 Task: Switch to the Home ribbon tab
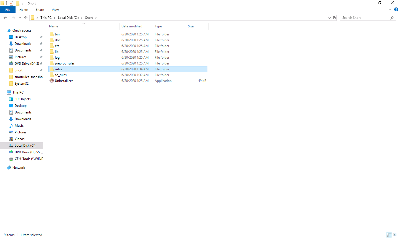[24, 10]
